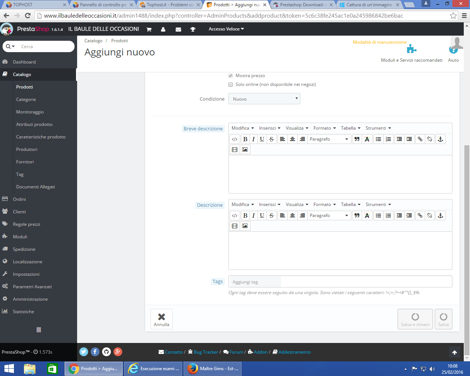Viewport: 470px width, 376px height.
Task: Insert image in Descrizione editor
Action: point(245,226)
